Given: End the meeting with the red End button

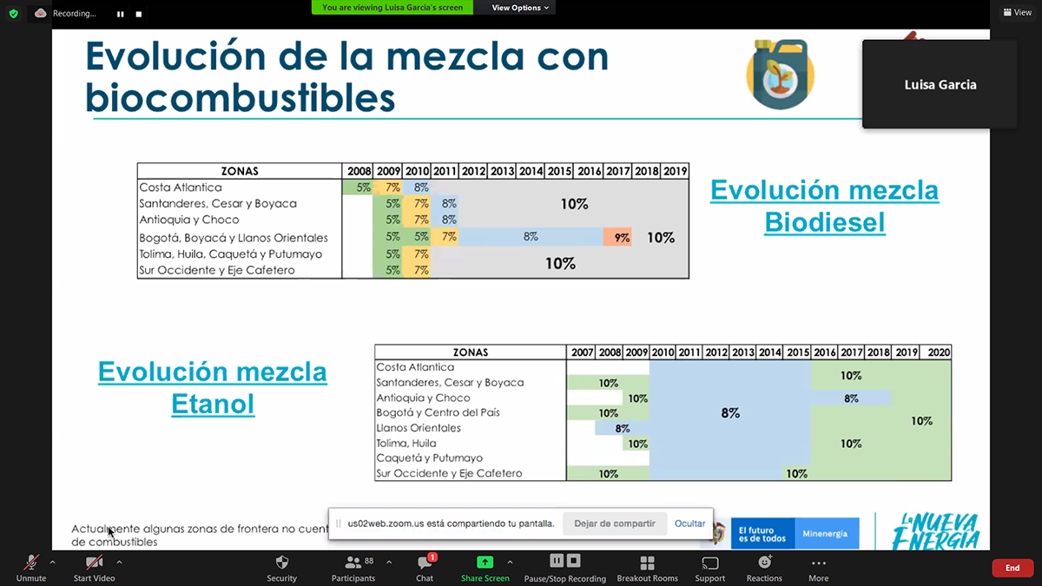Looking at the screenshot, I should pos(1012,568).
